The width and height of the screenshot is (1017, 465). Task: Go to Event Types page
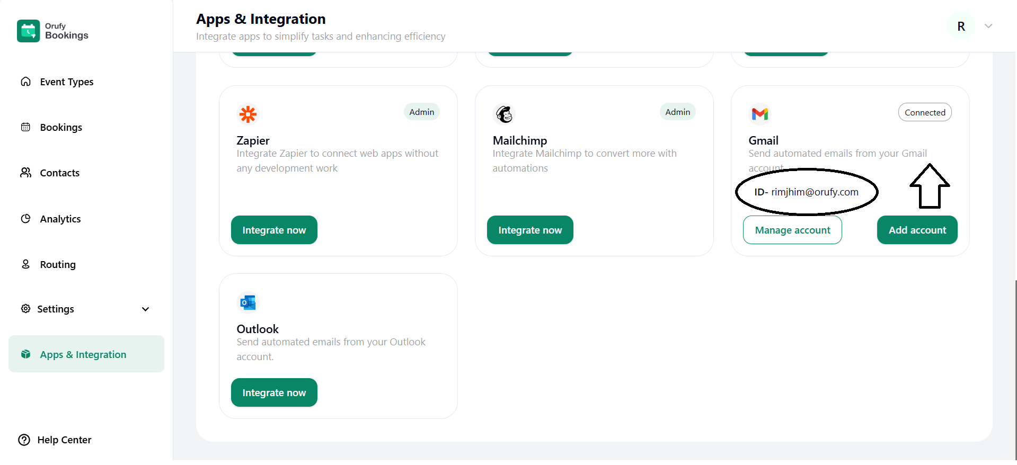point(66,82)
